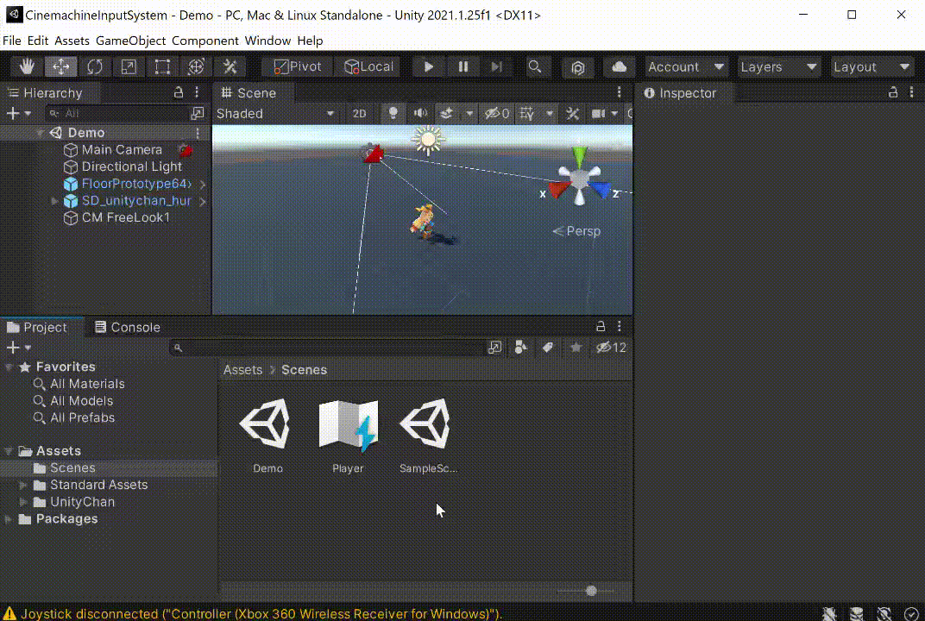Select the Rect Transform tool

[x=162, y=66]
